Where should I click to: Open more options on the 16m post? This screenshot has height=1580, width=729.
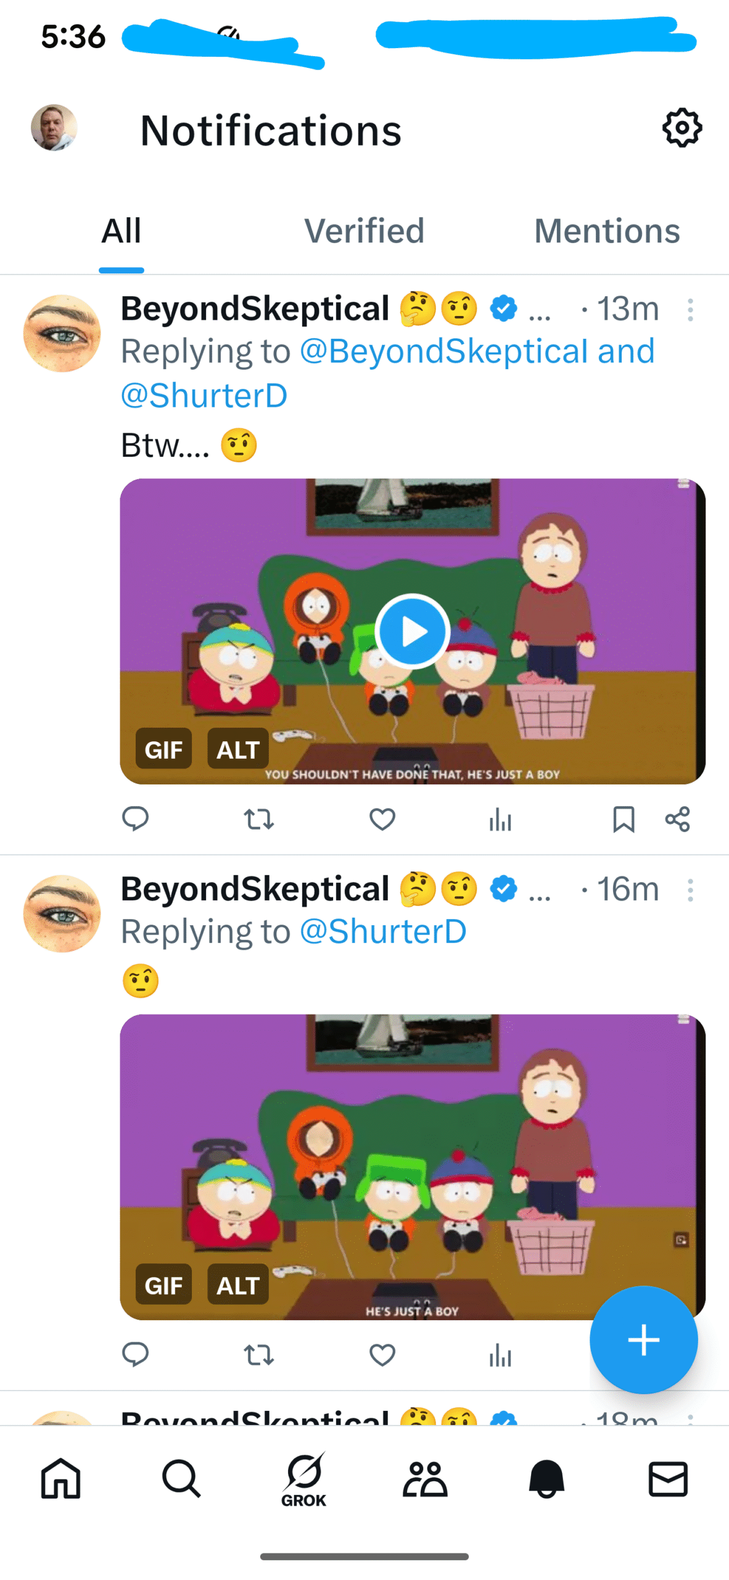click(x=690, y=890)
